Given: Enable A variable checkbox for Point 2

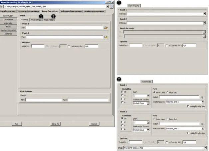Looking at the screenshot, I should tap(122, 129).
